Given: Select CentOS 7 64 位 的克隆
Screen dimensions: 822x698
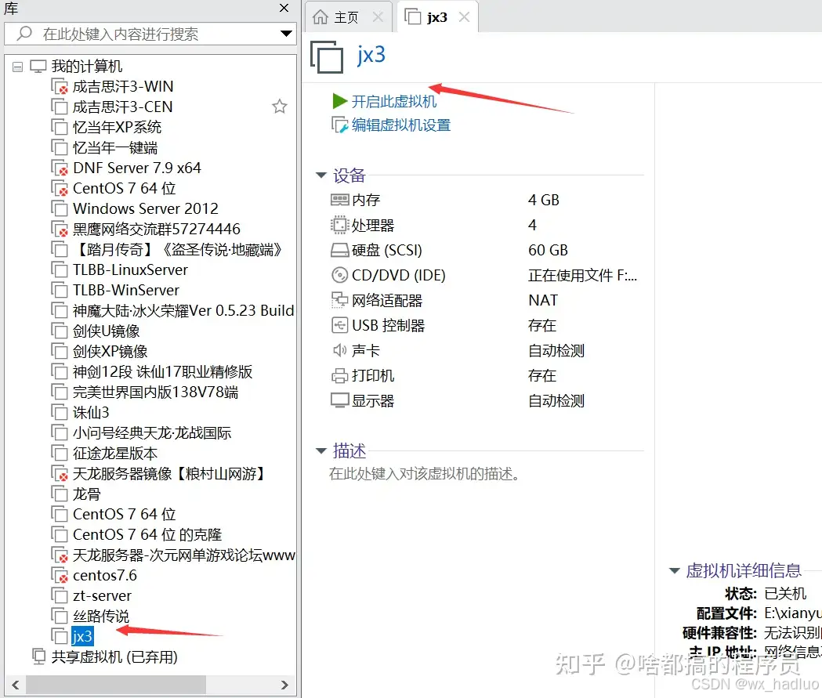Looking at the screenshot, I should [147, 534].
